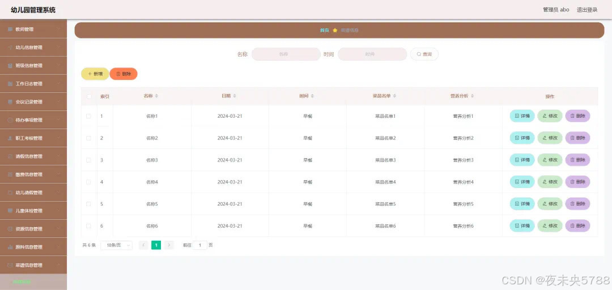Sort by the 时间 column header arrows

tap(312, 96)
